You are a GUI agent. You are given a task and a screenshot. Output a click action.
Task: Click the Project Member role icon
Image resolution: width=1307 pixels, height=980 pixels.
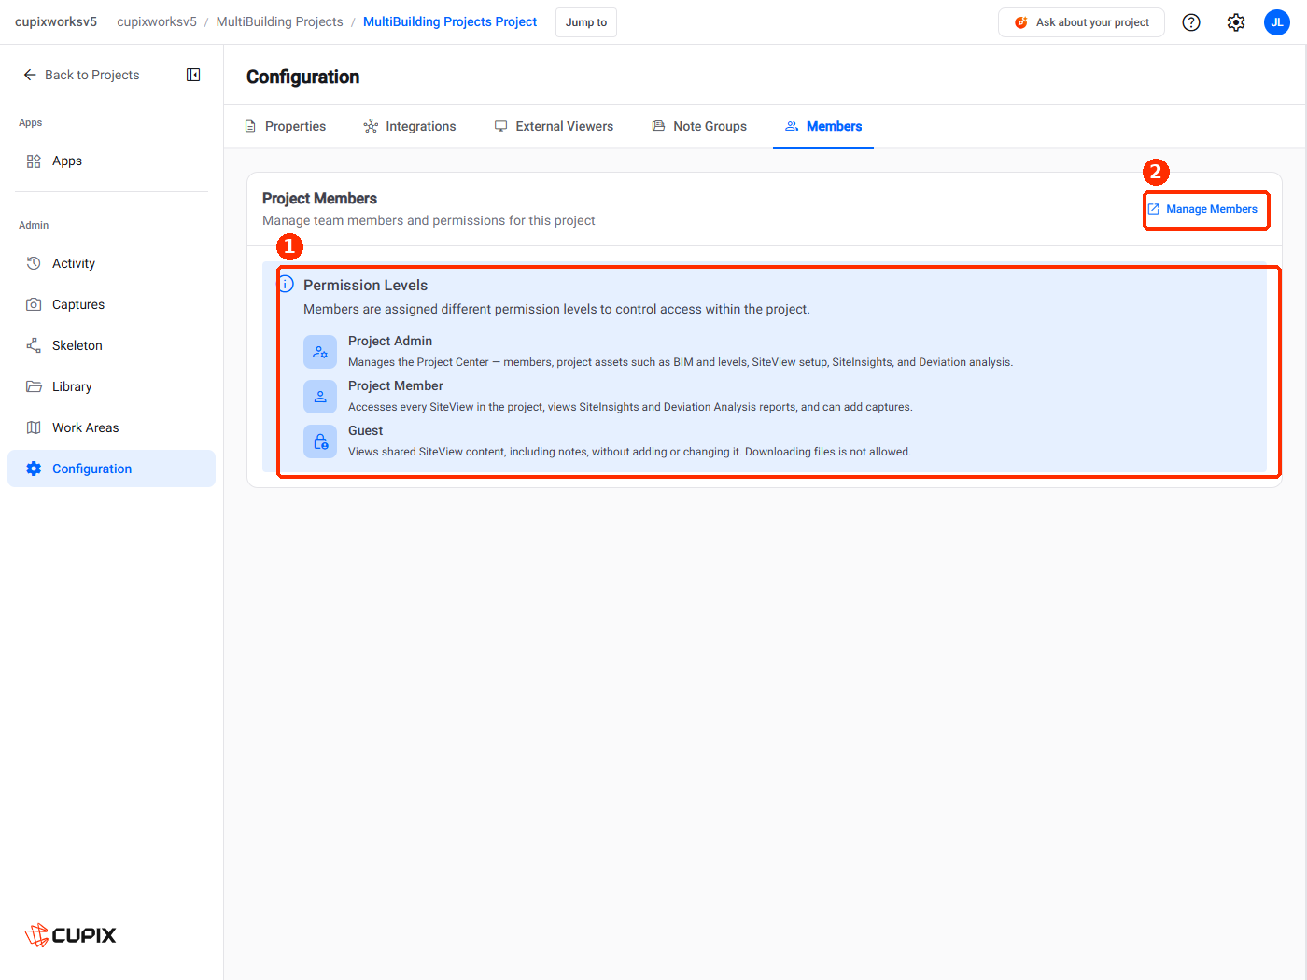point(320,397)
